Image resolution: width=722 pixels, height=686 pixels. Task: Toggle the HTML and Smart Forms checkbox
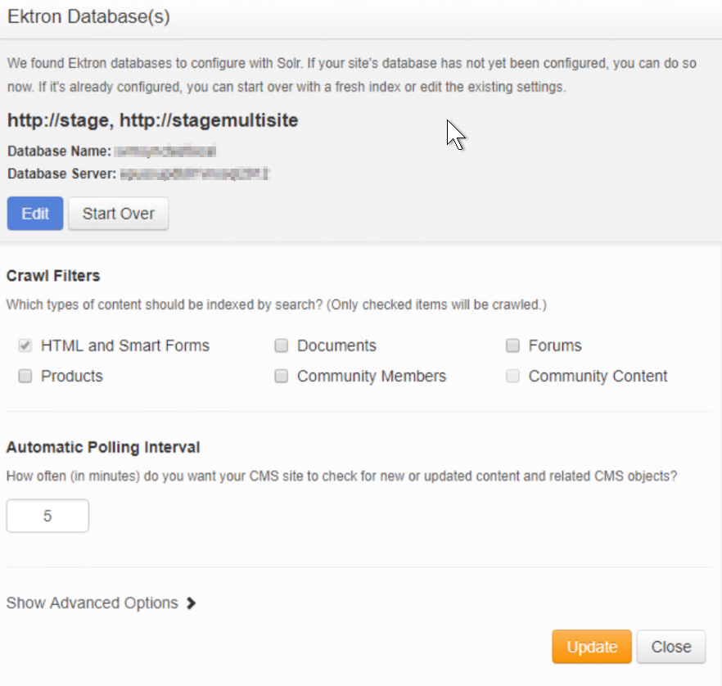click(25, 345)
